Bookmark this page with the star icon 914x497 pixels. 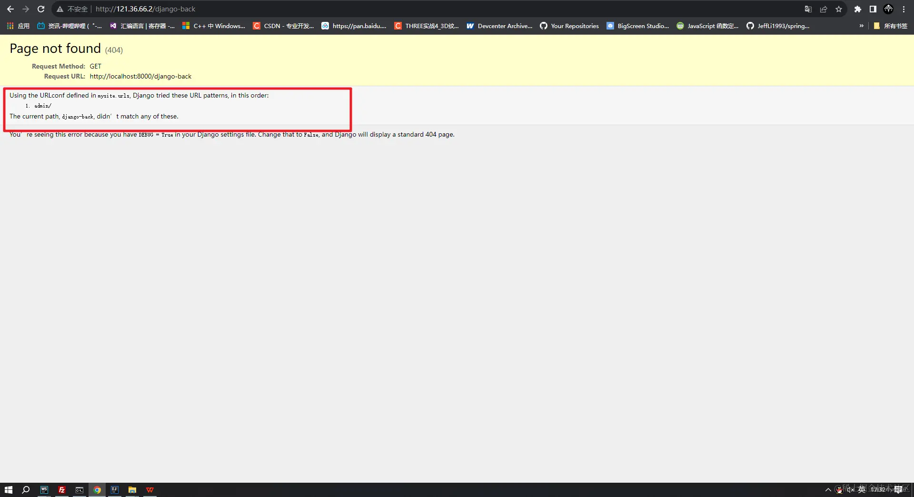tap(839, 9)
